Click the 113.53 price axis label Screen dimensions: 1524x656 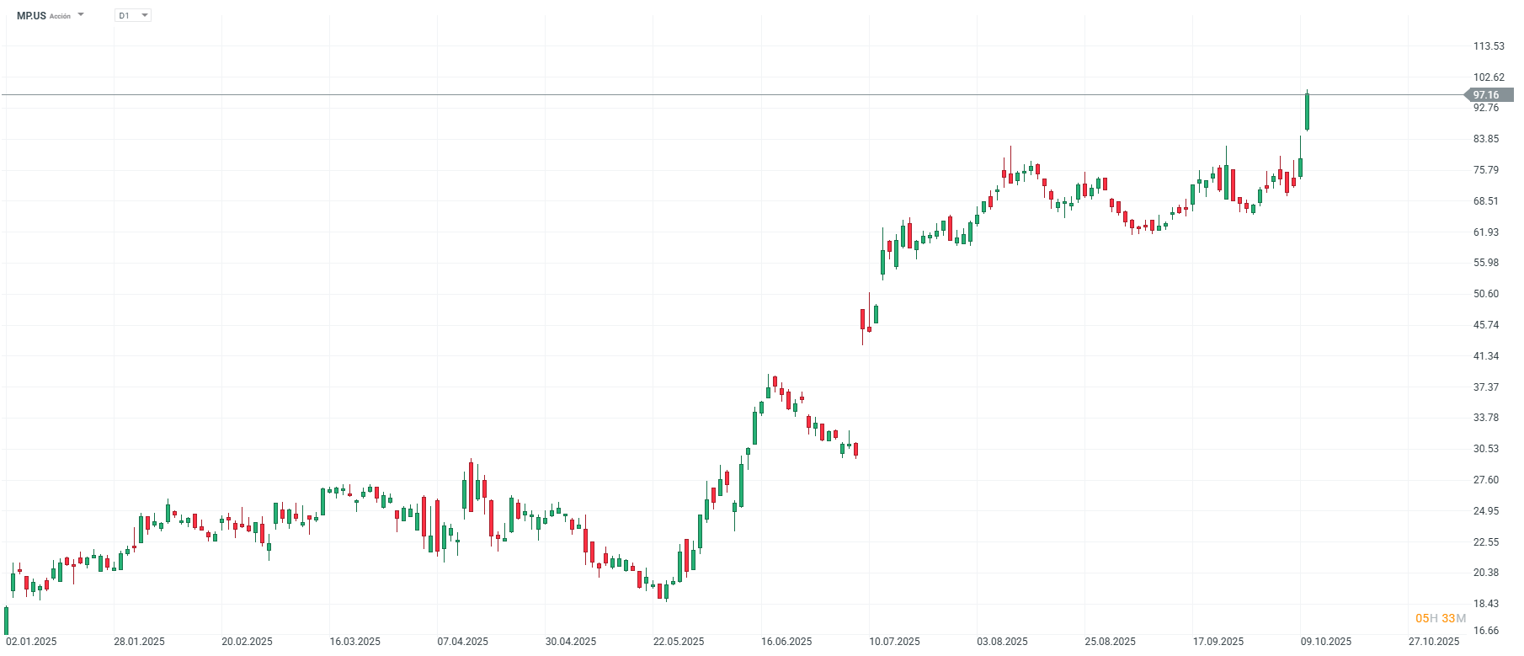pos(1488,46)
